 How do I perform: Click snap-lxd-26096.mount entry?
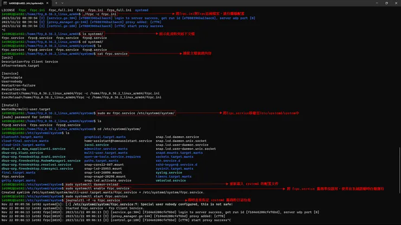tap(103, 173)
